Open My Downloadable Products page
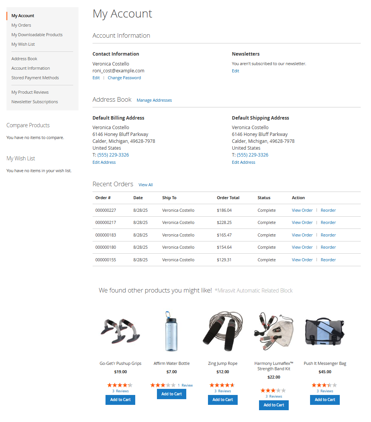371x422 pixels. [37, 34]
